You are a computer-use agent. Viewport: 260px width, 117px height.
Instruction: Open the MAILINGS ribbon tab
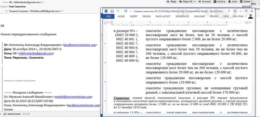(200, 16)
